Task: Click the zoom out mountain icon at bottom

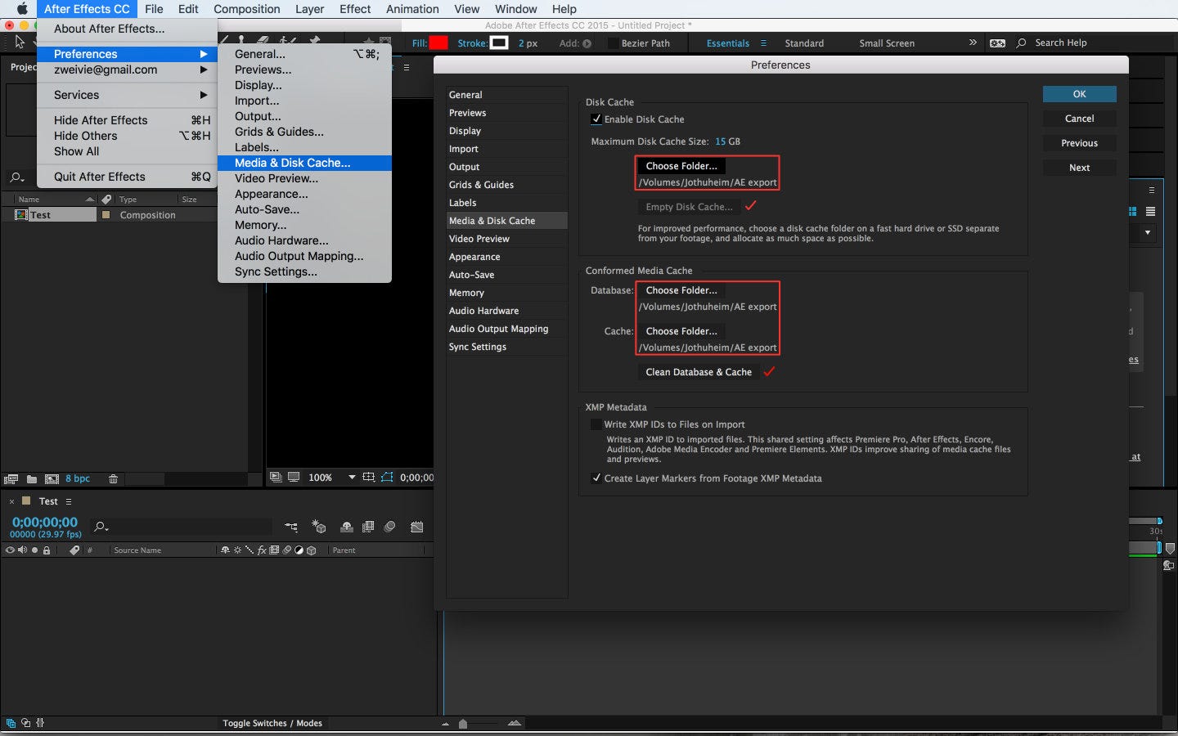Action: [x=446, y=724]
